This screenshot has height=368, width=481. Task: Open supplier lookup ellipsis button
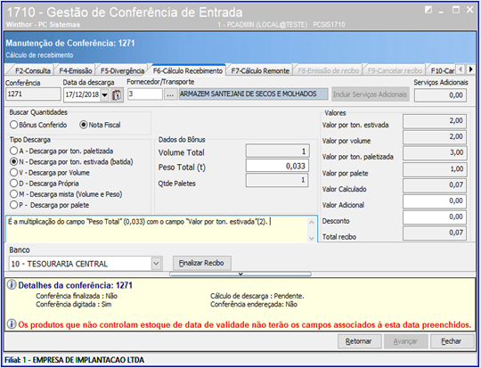pos(170,94)
